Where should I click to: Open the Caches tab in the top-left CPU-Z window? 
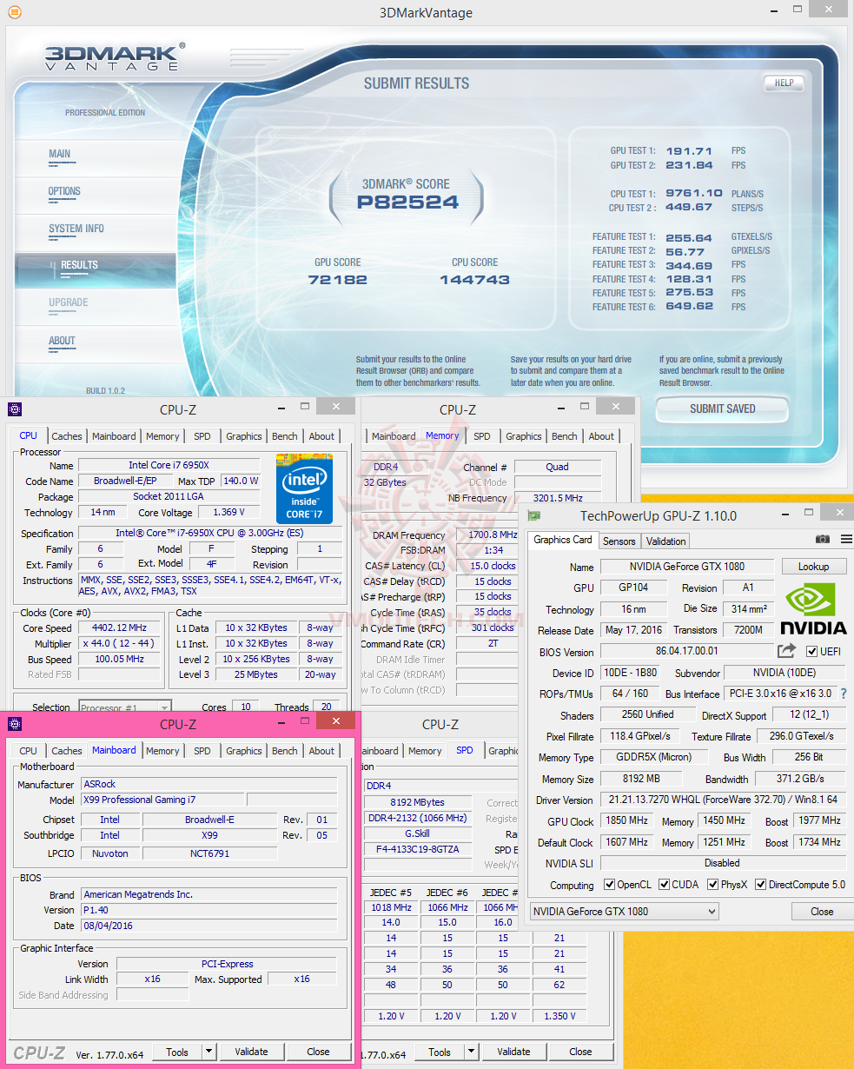(x=66, y=436)
